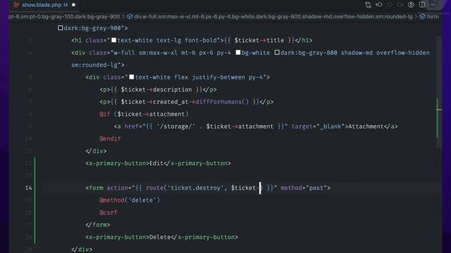451x253 pixels.
Task: Split the editor with the split-pane icon
Action: (x=422, y=5)
